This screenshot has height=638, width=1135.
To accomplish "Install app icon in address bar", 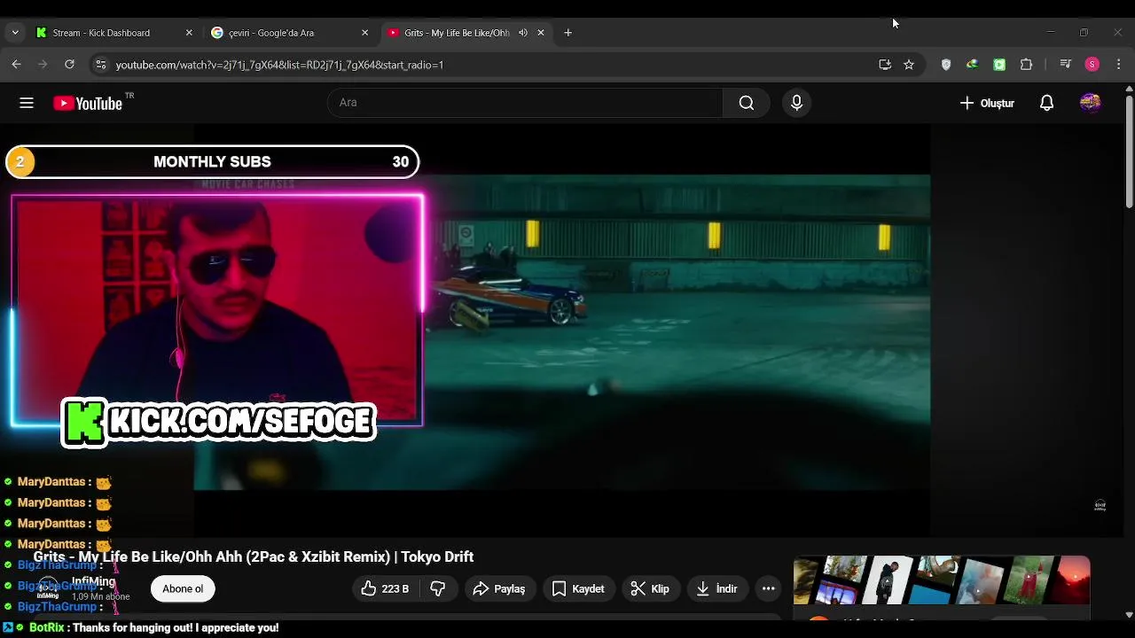I will coord(885,65).
